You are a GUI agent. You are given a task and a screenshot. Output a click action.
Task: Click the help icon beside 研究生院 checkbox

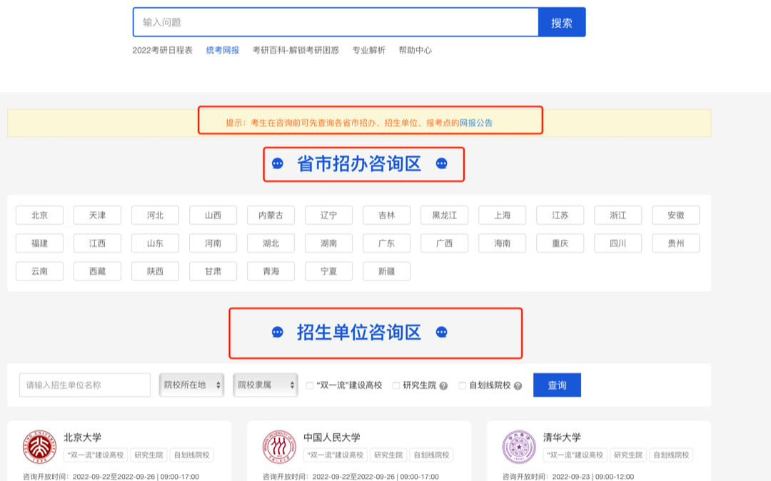[443, 385]
